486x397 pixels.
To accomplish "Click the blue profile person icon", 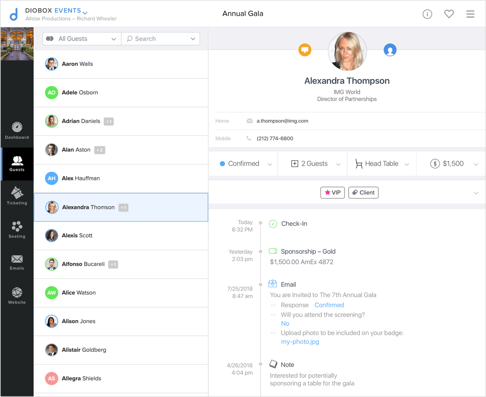I will 390,50.
